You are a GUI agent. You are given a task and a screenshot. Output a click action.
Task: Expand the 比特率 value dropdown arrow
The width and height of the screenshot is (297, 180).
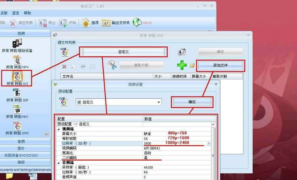tap(208, 143)
